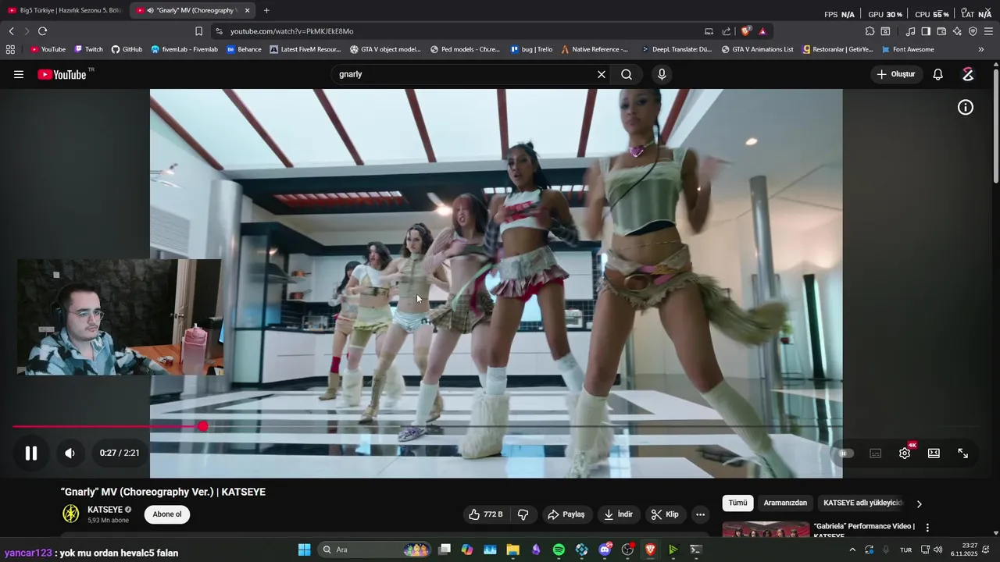Open the KATSEYE channel avatar
This screenshot has height=562, width=1000.
[x=71, y=514]
